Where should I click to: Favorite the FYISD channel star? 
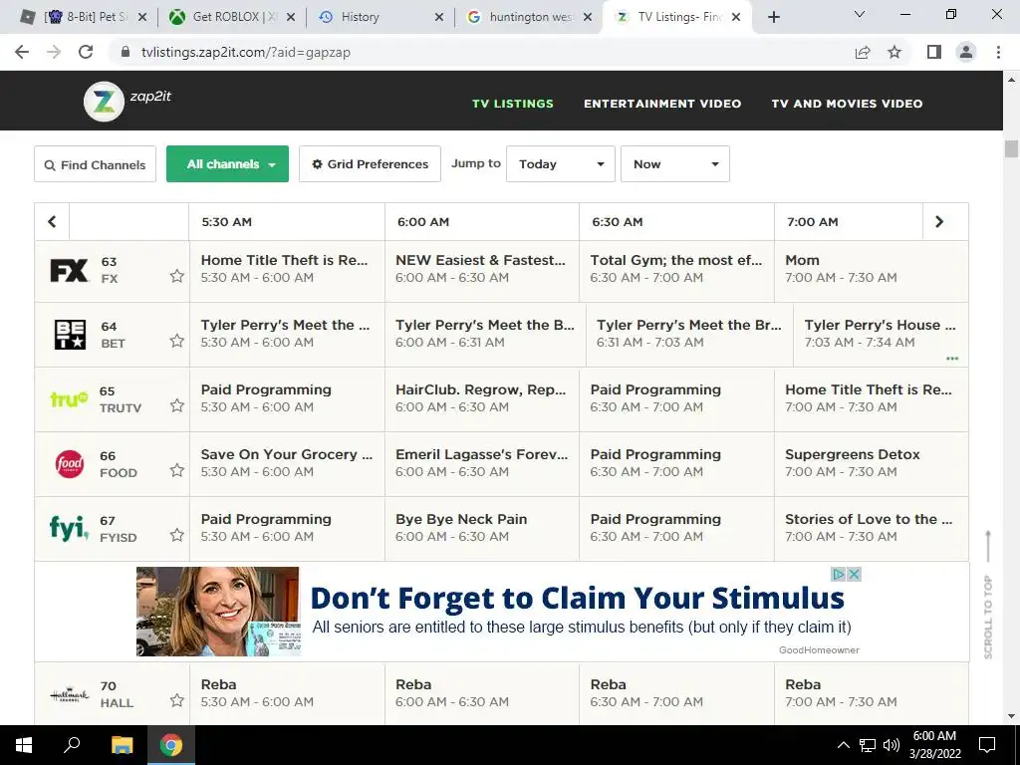pyautogui.click(x=177, y=535)
